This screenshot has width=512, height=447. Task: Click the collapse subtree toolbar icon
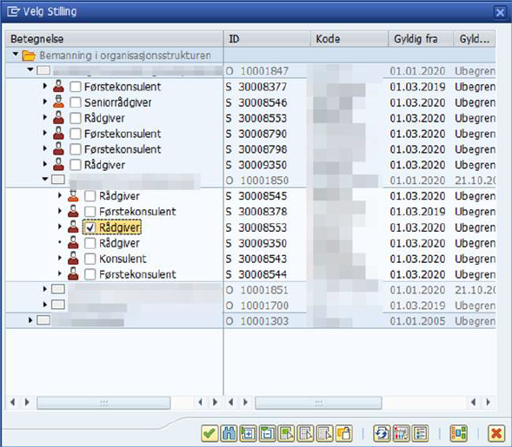(268, 434)
